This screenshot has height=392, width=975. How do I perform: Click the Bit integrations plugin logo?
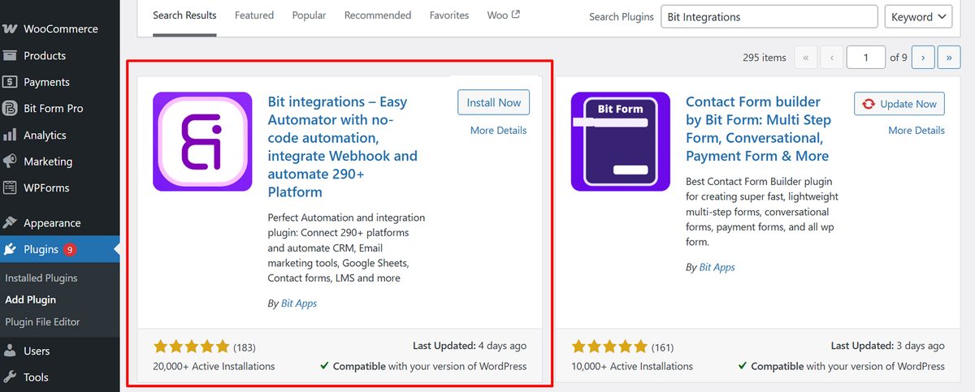(202, 141)
